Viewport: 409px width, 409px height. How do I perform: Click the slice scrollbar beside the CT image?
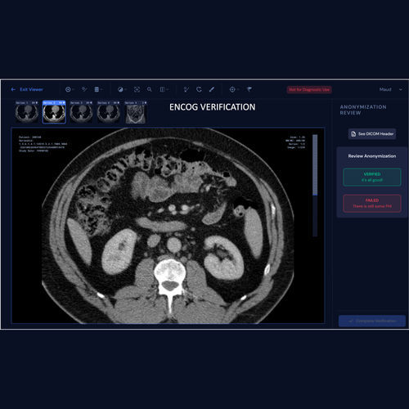point(315,186)
